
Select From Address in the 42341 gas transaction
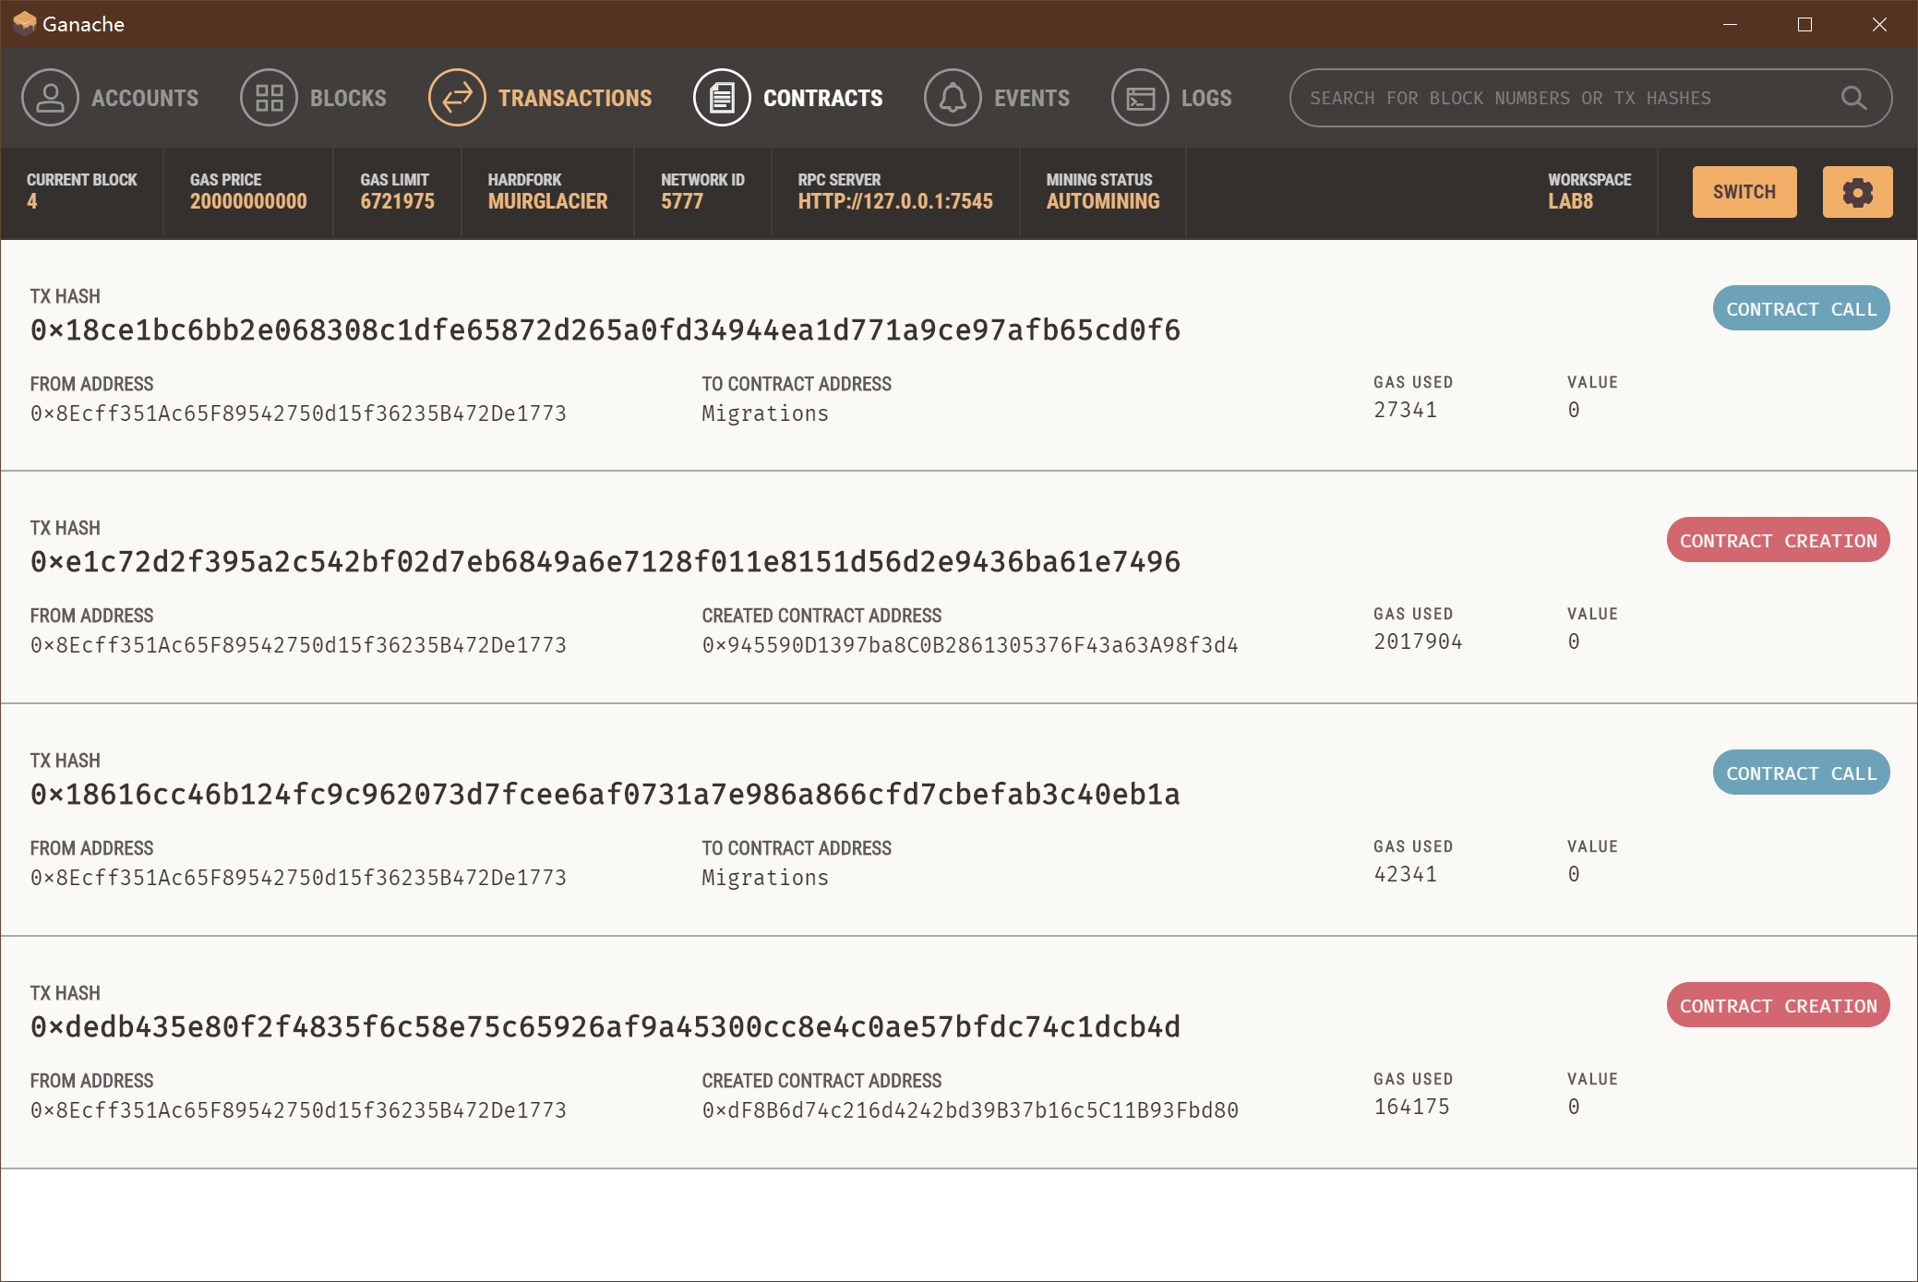click(298, 878)
